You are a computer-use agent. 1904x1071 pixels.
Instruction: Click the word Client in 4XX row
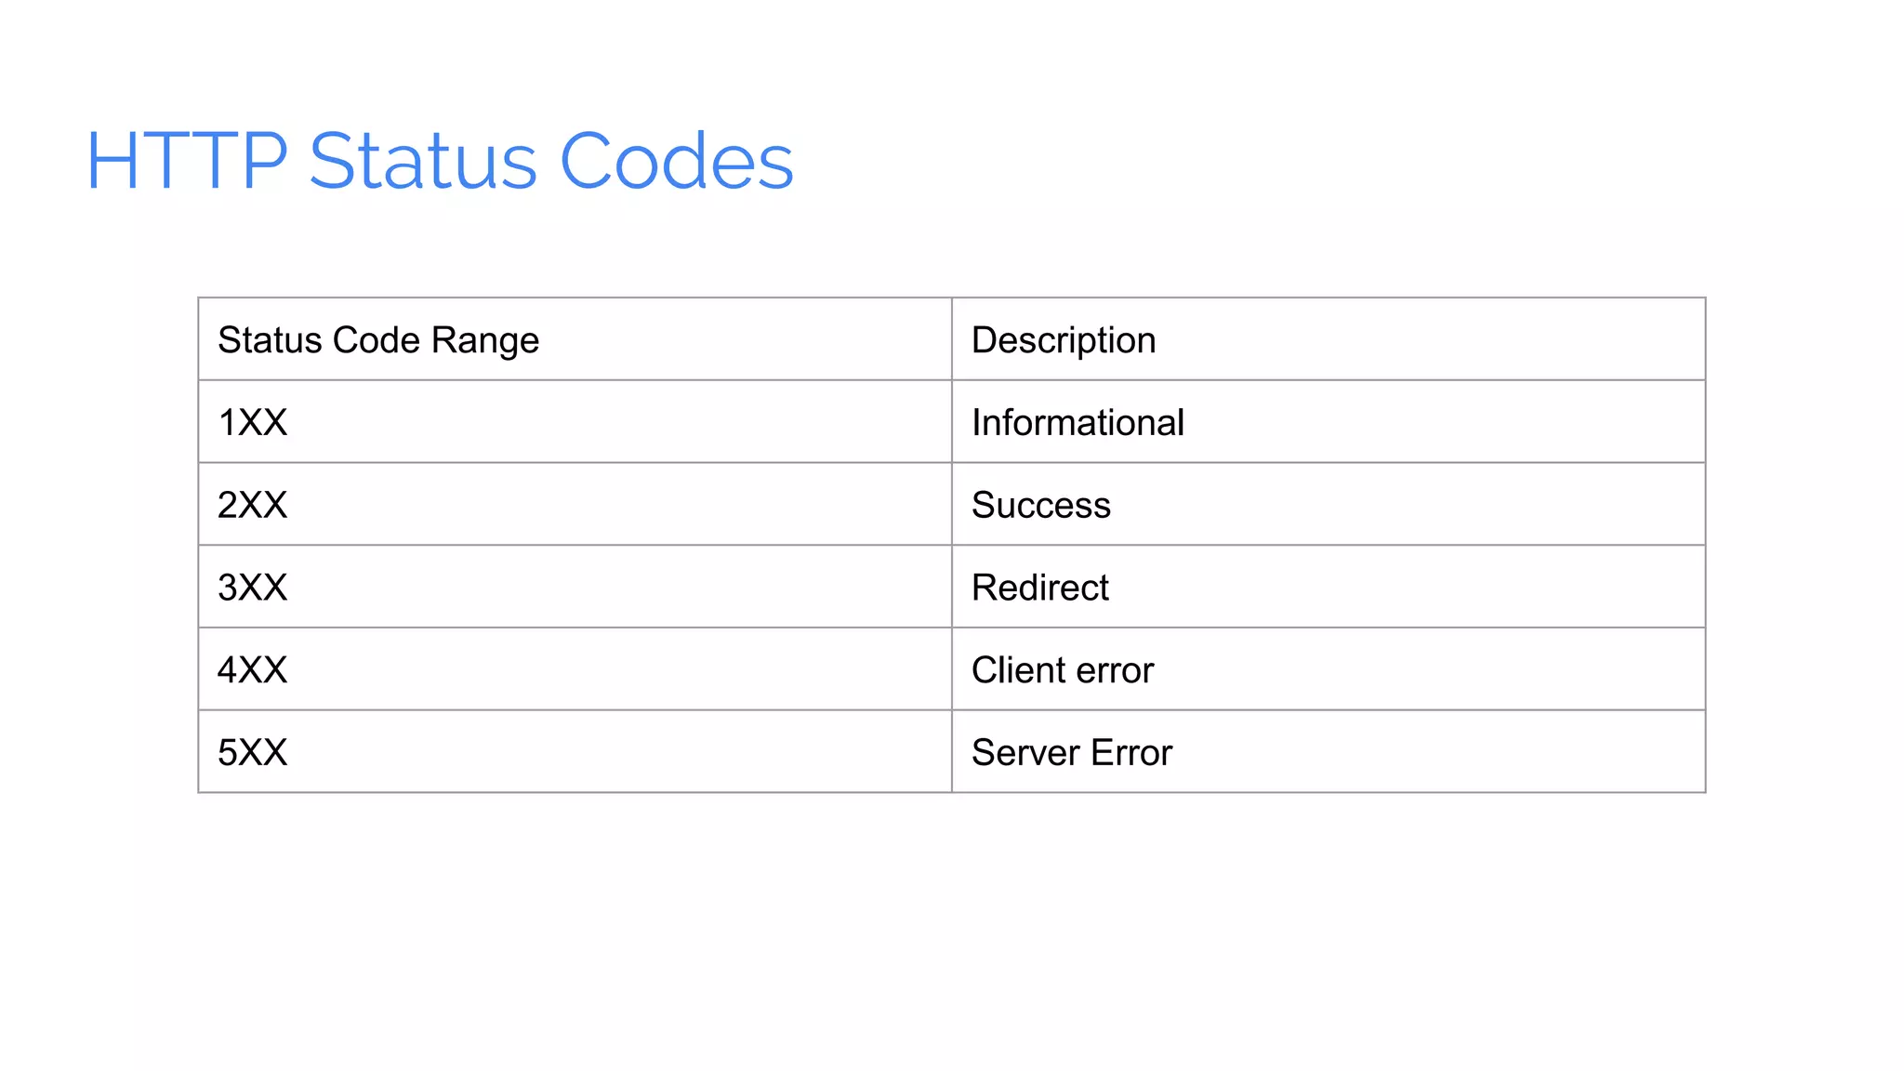pos(1018,670)
